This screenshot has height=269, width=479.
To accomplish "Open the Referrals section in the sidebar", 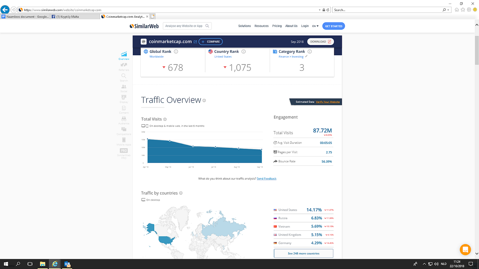I will tap(124, 67).
